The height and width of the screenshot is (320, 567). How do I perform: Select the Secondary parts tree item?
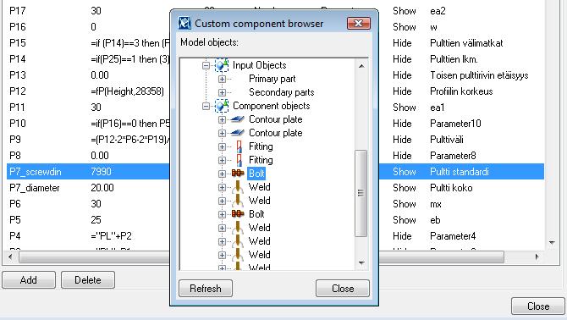[x=281, y=92]
